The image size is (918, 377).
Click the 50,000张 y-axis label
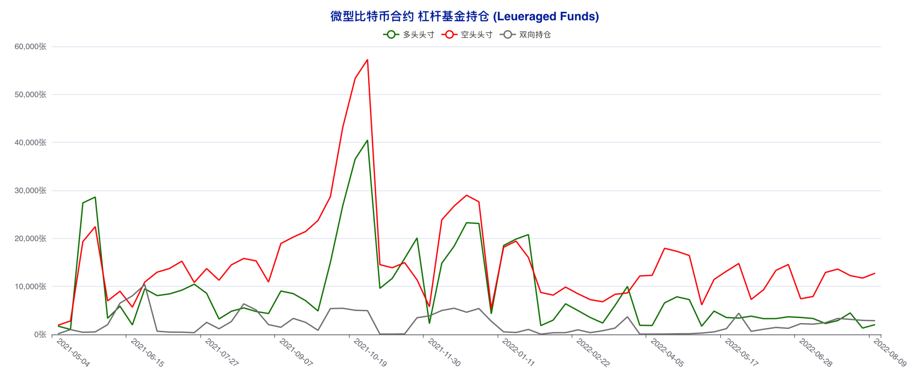click(x=31, y=94)
